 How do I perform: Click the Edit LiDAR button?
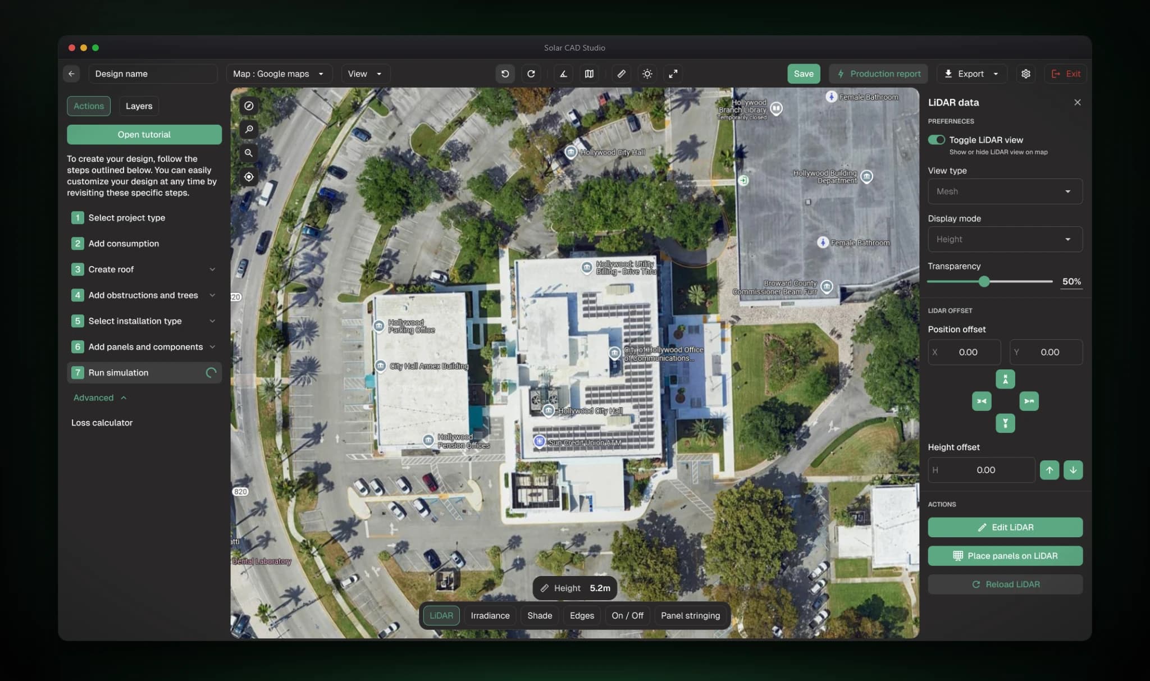coord(1005,527)
